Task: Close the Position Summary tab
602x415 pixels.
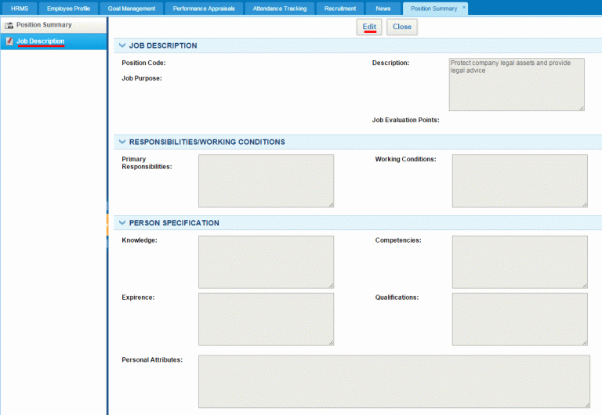Action: pos(464,7)
